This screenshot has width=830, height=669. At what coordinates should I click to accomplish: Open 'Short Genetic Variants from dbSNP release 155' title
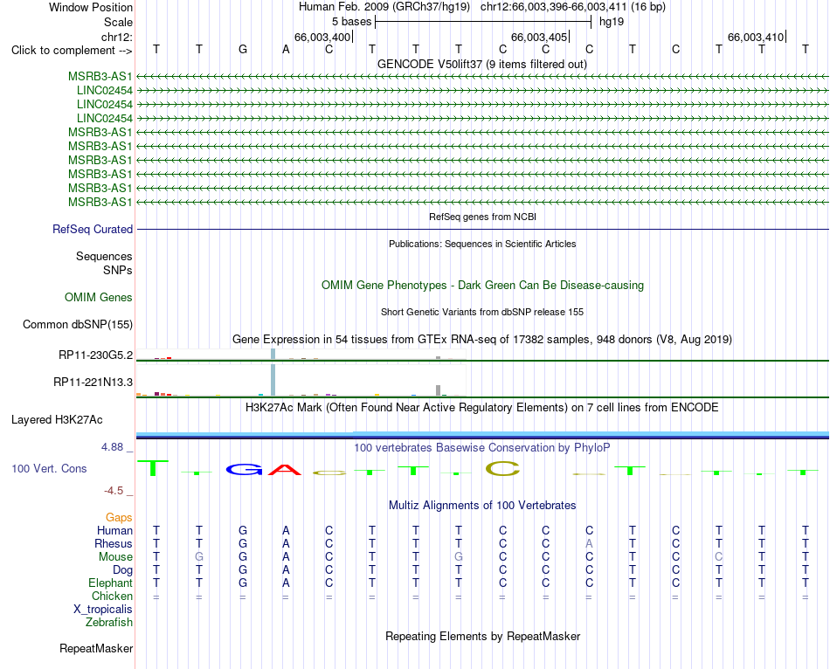[x=482, y=312]
